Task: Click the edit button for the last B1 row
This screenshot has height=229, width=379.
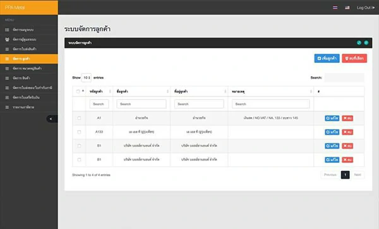Action: [x=332, y=160]
